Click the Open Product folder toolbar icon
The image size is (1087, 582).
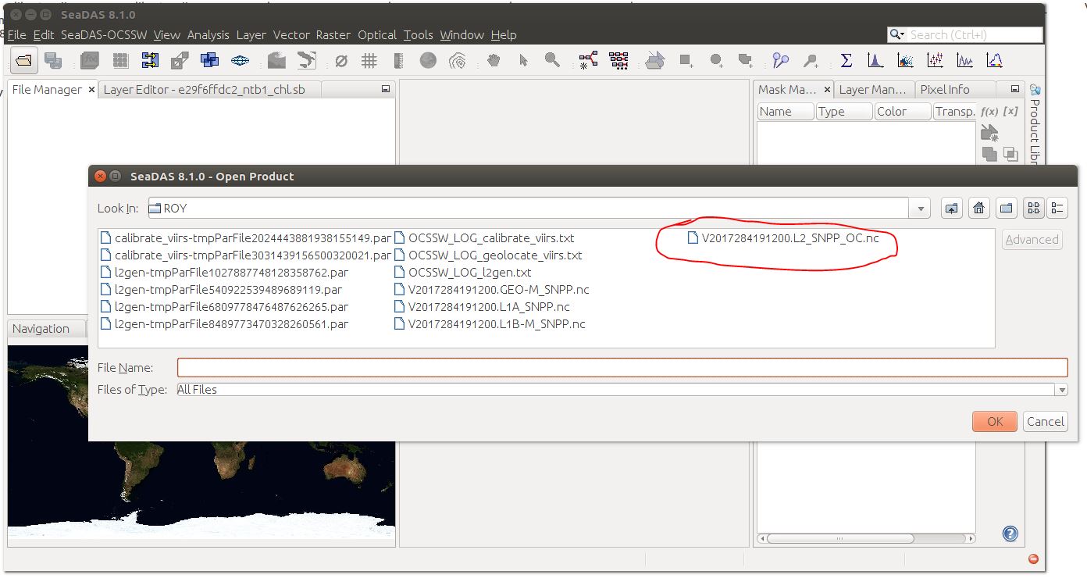point(23,60)
